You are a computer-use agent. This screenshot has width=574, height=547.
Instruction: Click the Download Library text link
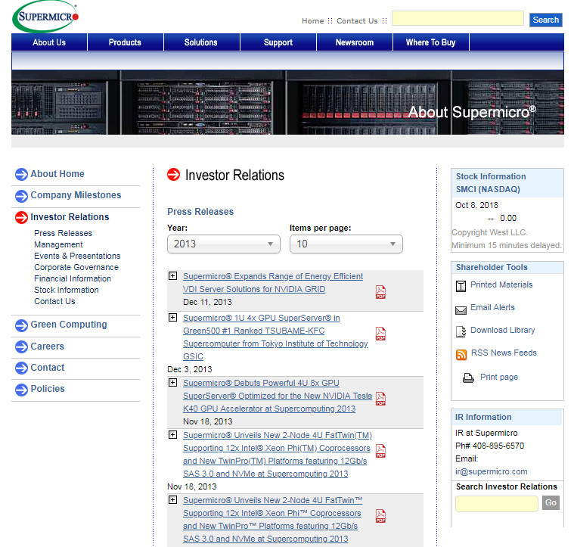[x=503, y=331]
